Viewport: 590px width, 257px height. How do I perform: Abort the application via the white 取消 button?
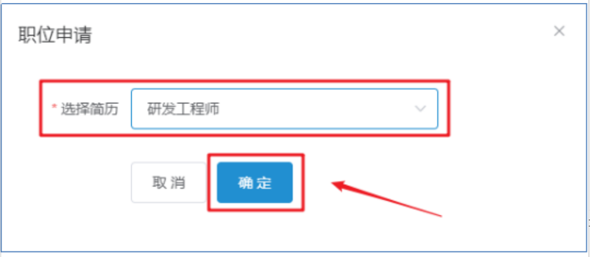168,182
